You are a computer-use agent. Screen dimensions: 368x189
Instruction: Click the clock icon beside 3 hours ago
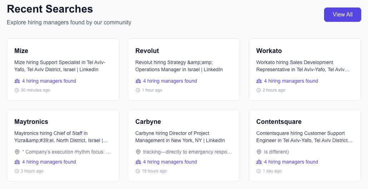click(17, 171)
